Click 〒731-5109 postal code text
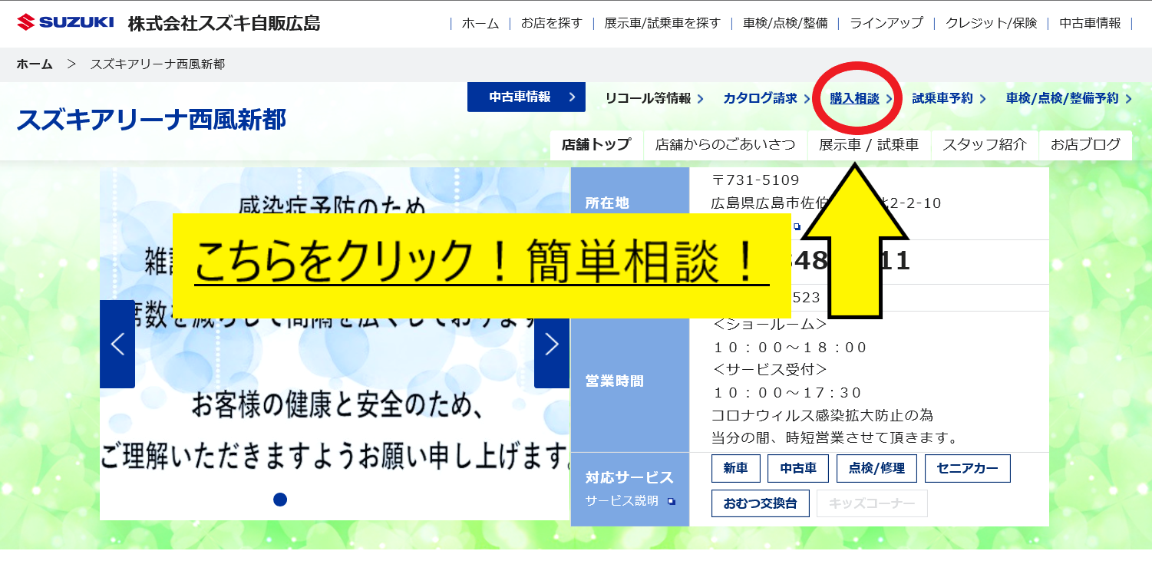This screenshot has width=1152, height=574. (x=756, y=180)
